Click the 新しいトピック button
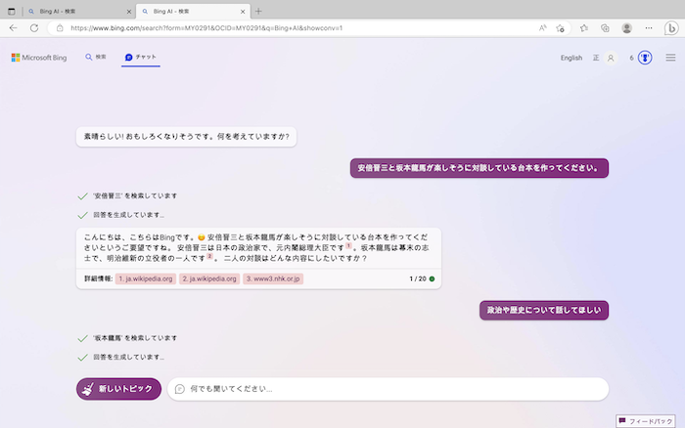 tap(118, 389)
